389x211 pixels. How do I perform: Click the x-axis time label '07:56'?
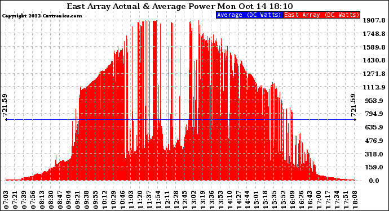pyautogui.click(x=33, y=200)
